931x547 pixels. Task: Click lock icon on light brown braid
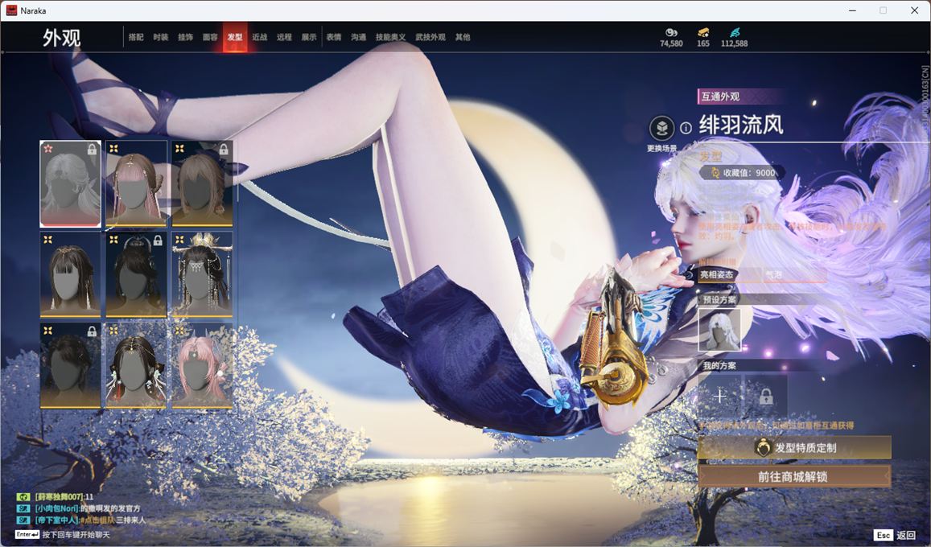point(224,149)
